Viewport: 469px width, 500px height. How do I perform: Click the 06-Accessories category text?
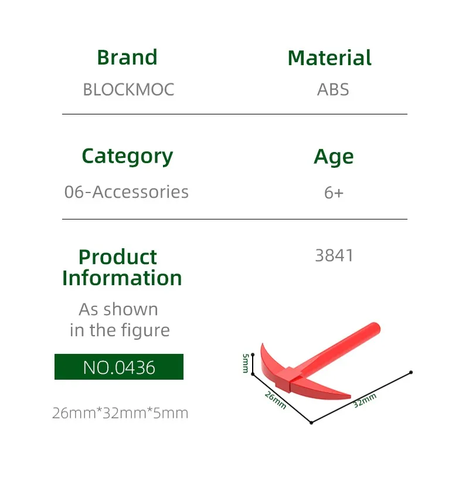pos(127,192)
